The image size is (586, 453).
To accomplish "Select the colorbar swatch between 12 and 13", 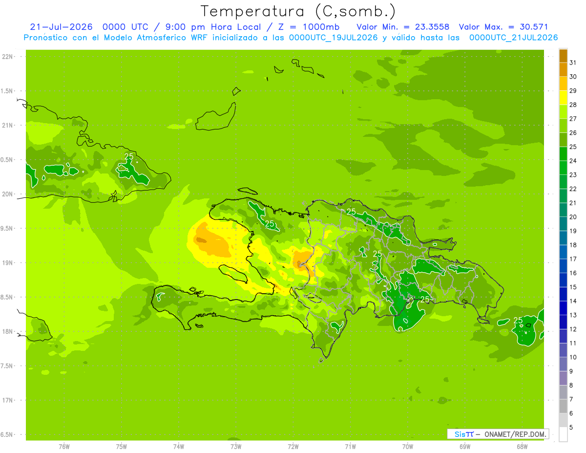I will [563, 322].
